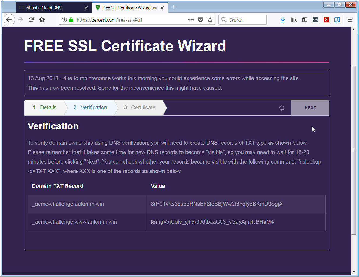The height and width of the screenshot is (277, 359).
Task: Close the Free SSL Certificate Wizard tab
Action: 162,8
